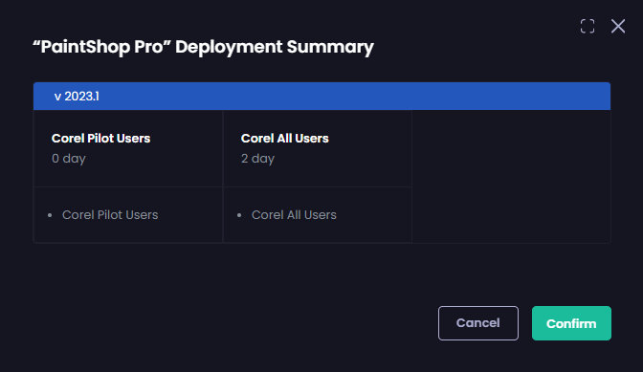Expand the dialog to fullscreen
The width and height of the screenshot is (643, 372).
point(588,26)
